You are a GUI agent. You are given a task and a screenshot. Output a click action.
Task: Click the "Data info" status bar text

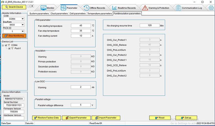click(x=29, y=123)
